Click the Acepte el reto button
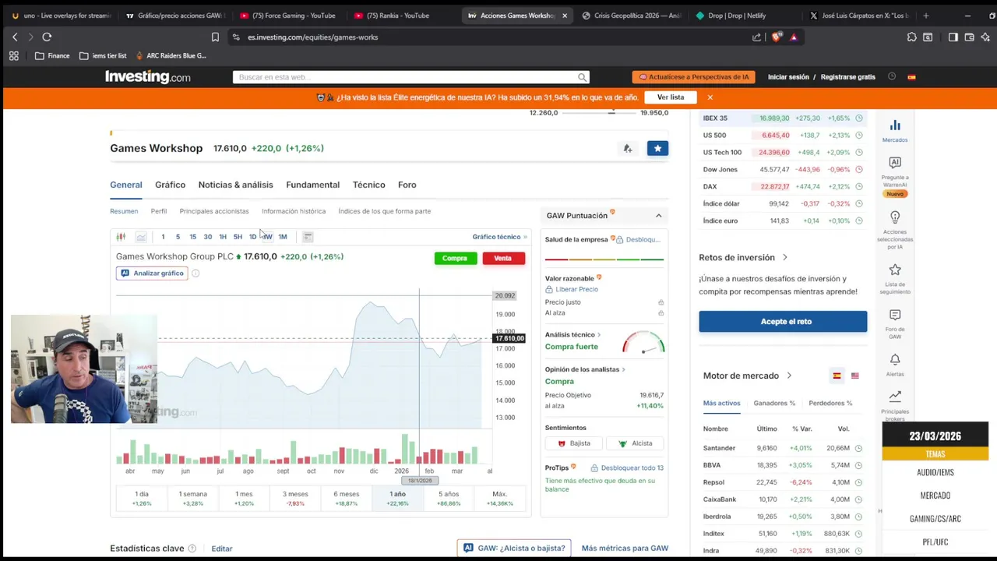 click(x=783, y=321)
